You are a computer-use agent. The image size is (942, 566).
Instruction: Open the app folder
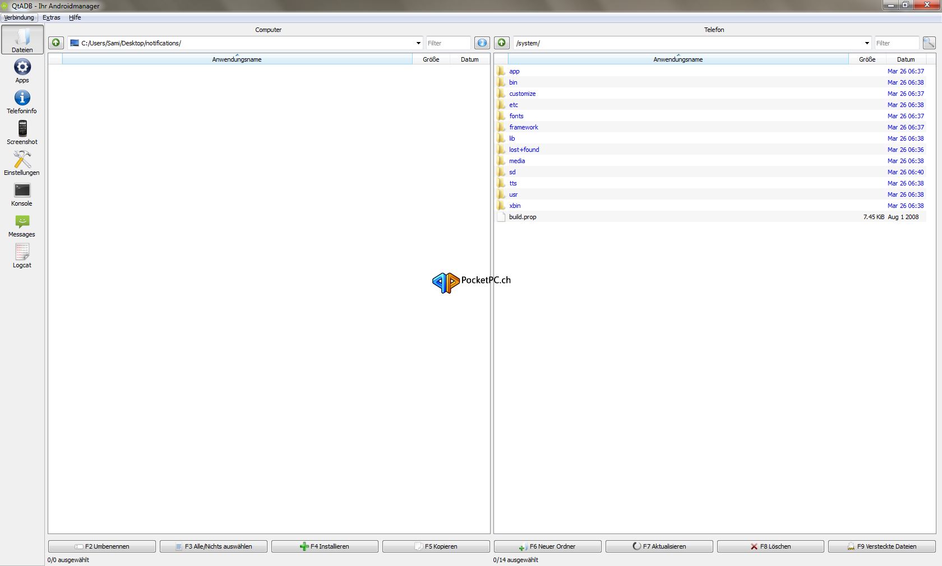[514, 71]
